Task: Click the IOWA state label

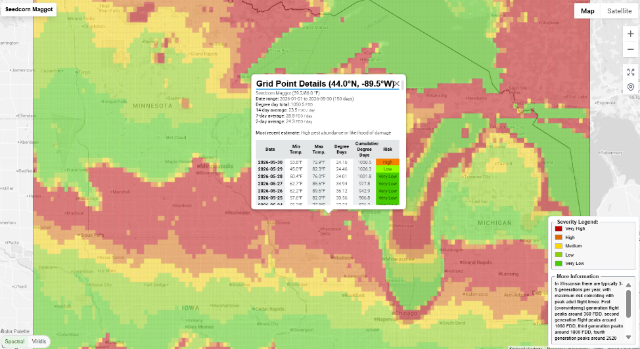Action: pyautogui.click(x=190, y=308)
